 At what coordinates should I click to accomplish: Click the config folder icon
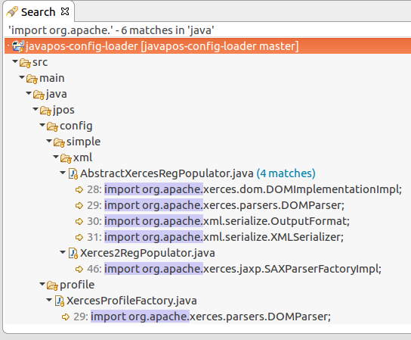click(52, 126)
